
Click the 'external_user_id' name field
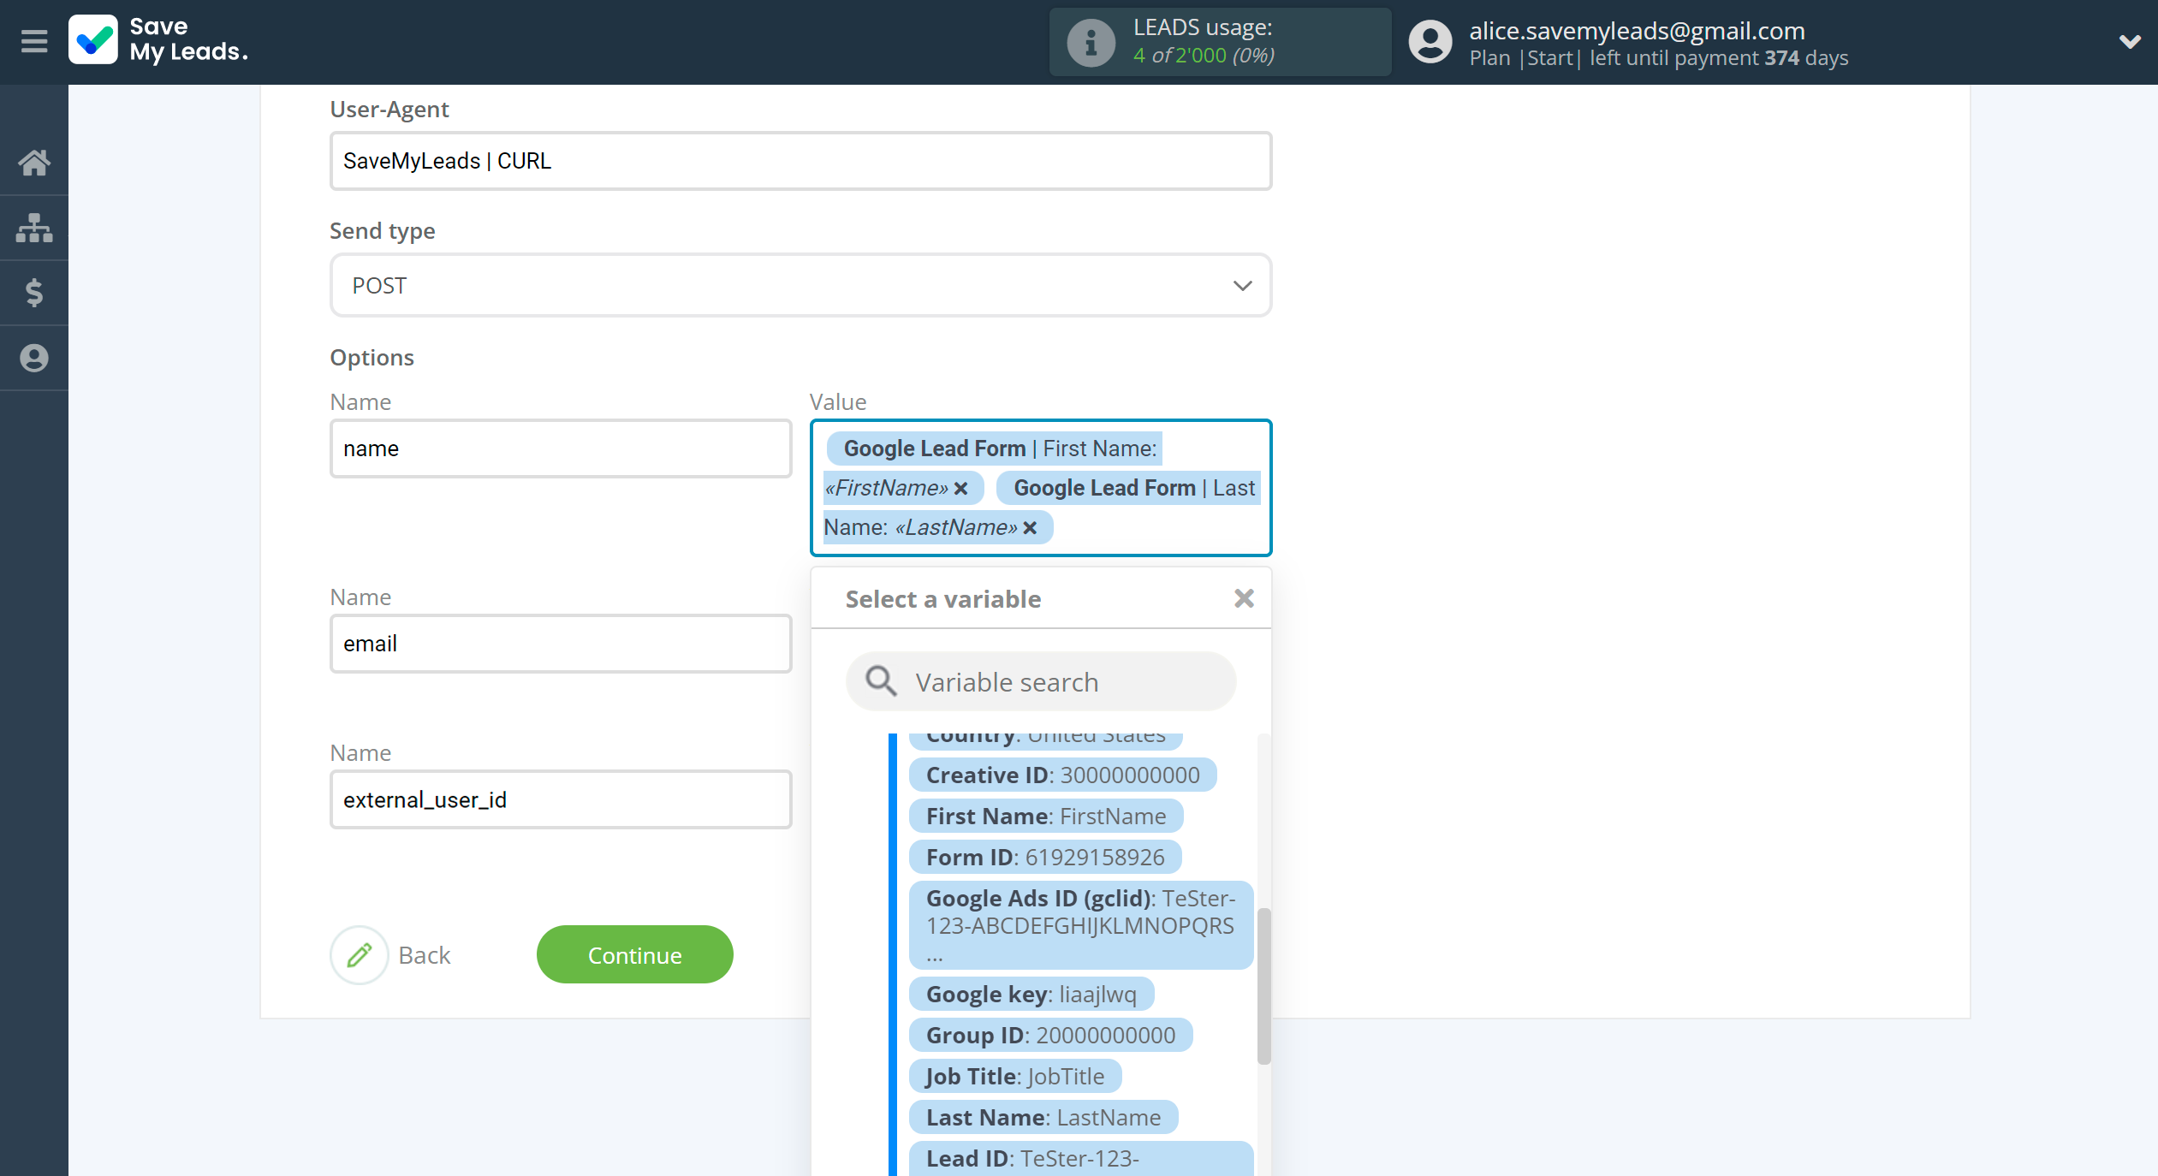point(561,799)
